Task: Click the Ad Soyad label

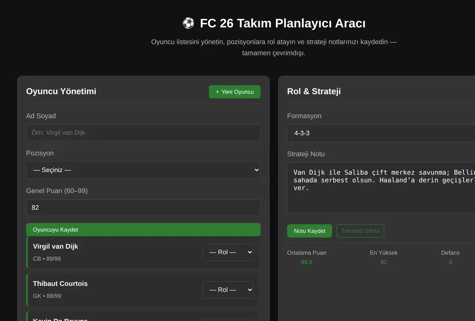Action: click(x=41, y=116)
